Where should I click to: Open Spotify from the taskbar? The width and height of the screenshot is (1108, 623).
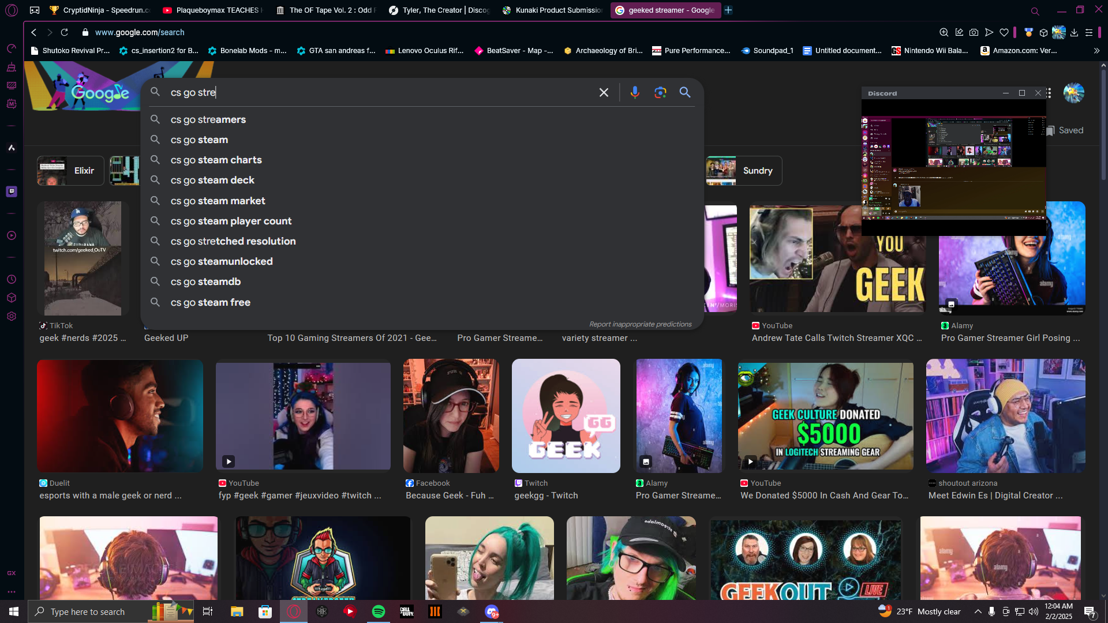coord(379,611)
